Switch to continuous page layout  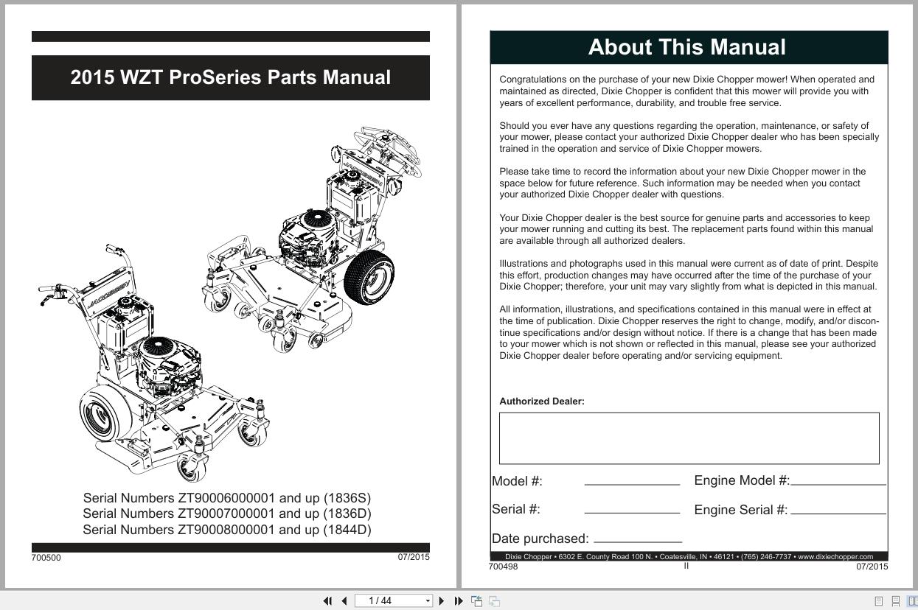[896, 601]
